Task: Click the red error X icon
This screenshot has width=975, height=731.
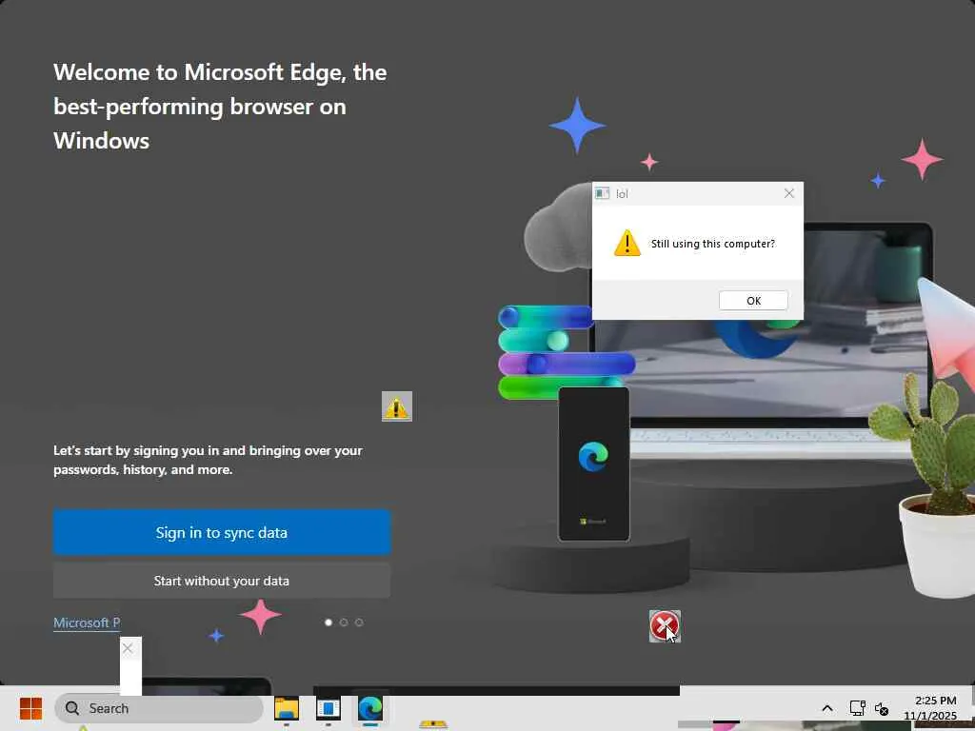Action: pyautogui.click(x=664, y=626)
